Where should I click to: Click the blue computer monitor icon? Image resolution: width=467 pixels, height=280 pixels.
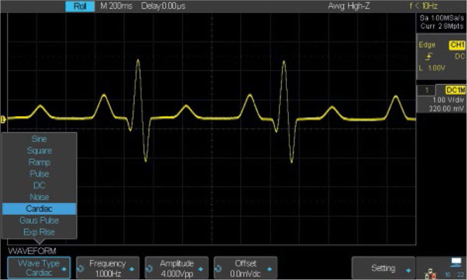point(456,262)
